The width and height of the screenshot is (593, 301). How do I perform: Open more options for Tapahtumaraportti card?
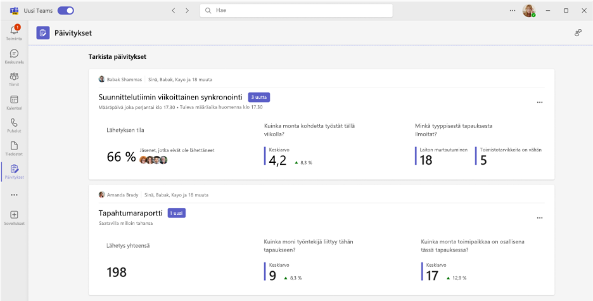(540, 218)
